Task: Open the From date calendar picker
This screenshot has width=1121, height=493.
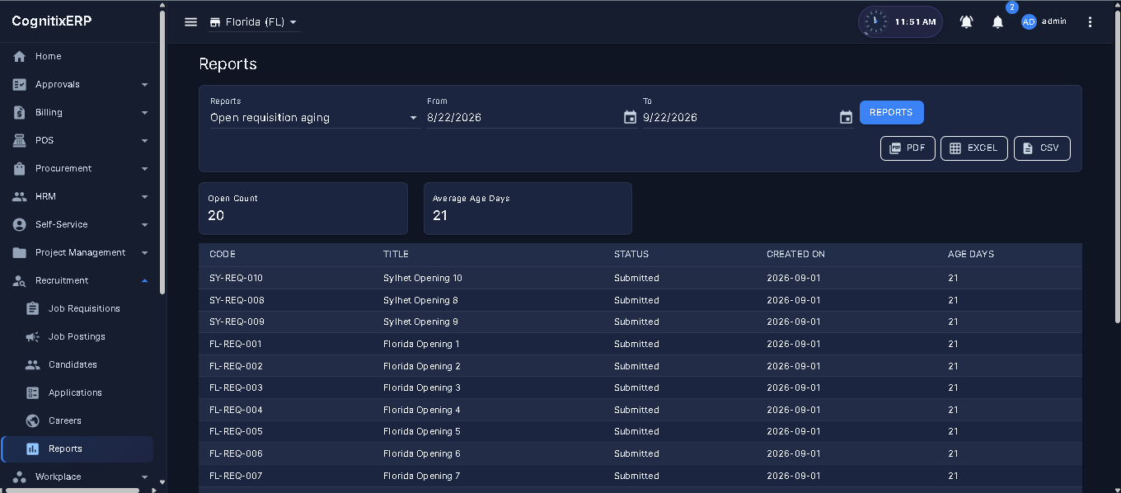Action: point(630,117)
